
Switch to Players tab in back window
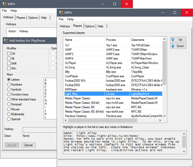(21, 18)
